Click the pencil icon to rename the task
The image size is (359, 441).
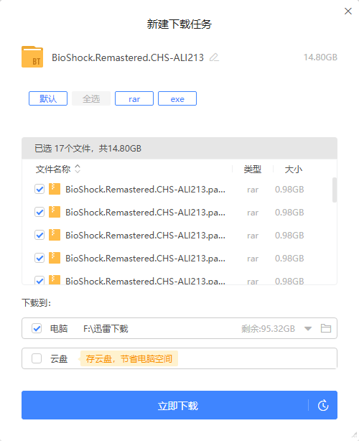(x=214, y=57)
